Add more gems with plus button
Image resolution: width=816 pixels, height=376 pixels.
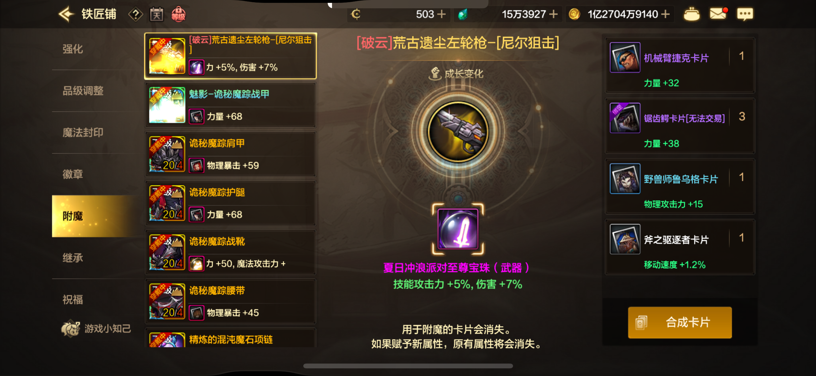coord(553,14)
